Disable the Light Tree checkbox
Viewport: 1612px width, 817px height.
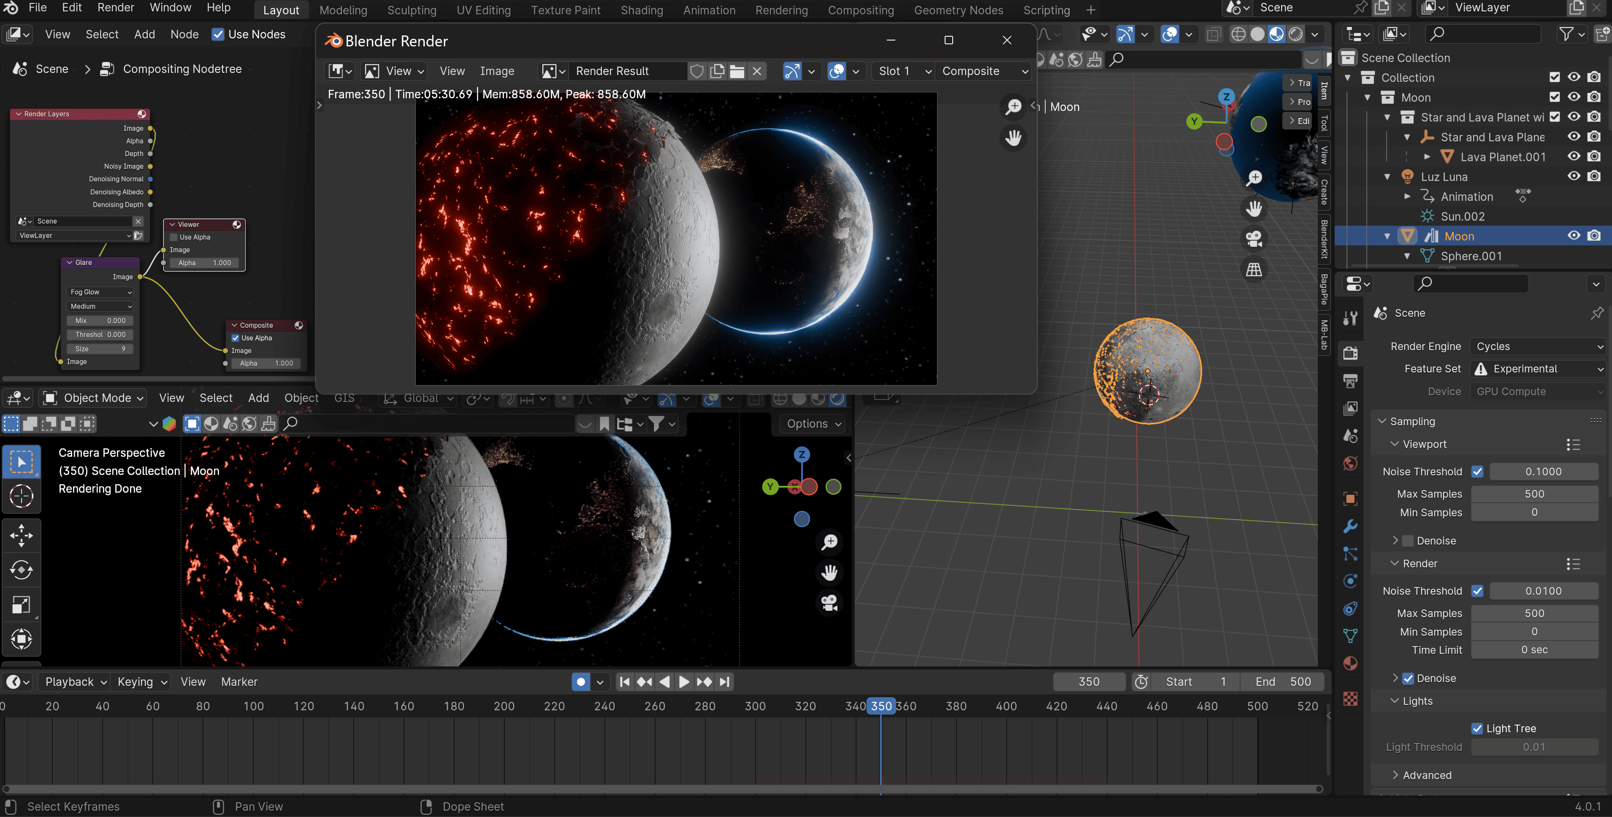click(x=1477, y=728)
